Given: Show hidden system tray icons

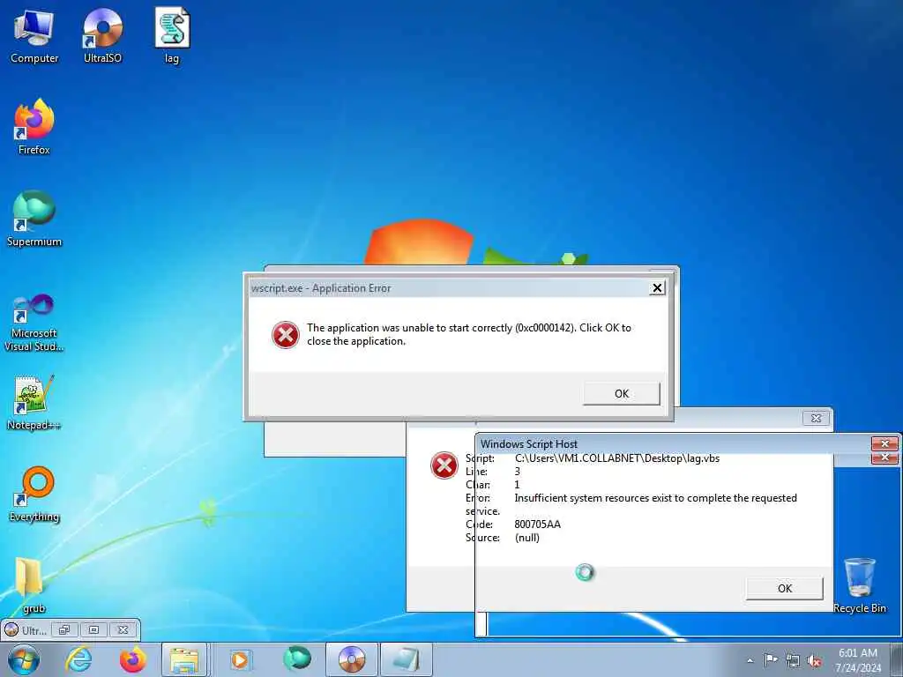Looking at the screenshot, I should click(x=750, y=660).
